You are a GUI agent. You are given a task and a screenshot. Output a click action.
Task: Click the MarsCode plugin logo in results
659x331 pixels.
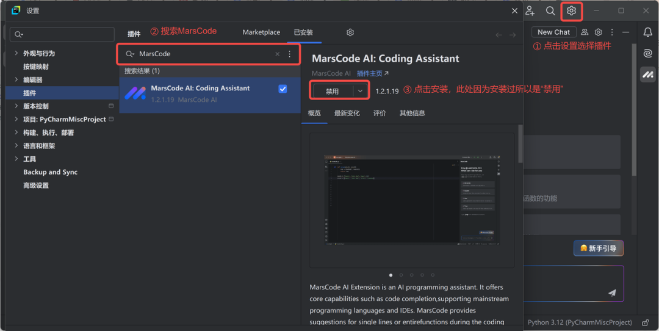(x=135, y=93)
